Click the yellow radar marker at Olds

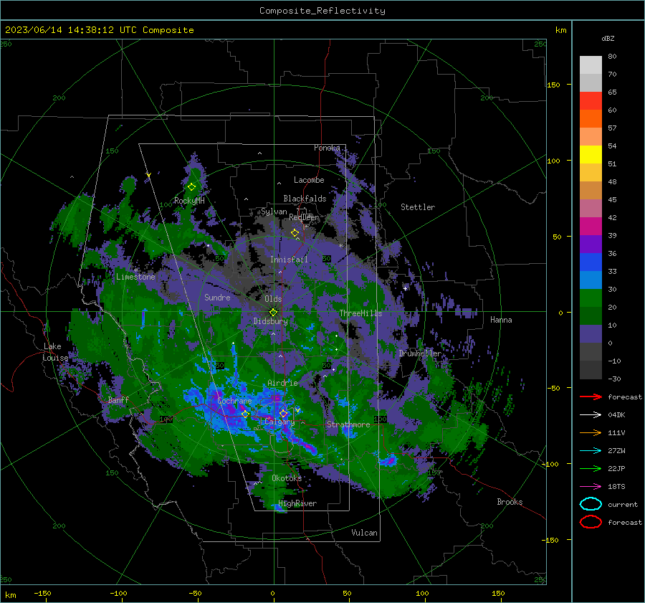click(x=273, y=312)
